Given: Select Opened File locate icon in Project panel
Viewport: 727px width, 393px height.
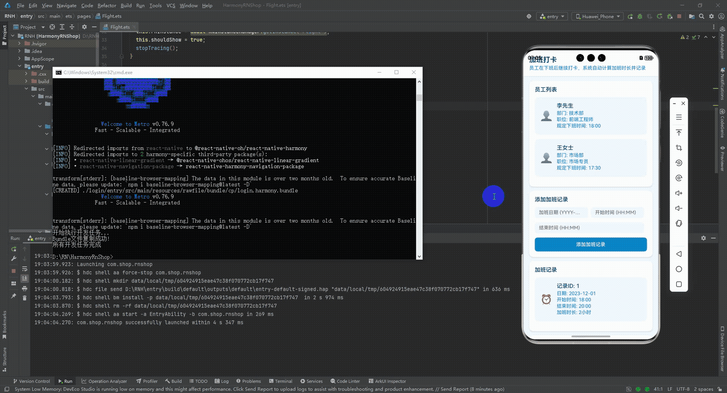Looking at the screenshot, I should click(x=52, y=27).
